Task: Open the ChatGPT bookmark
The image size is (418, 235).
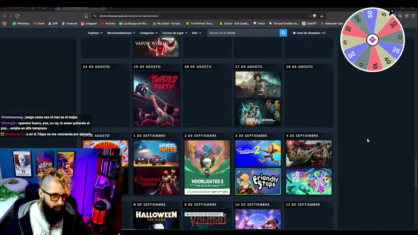Action: click(x=310, y=23)
